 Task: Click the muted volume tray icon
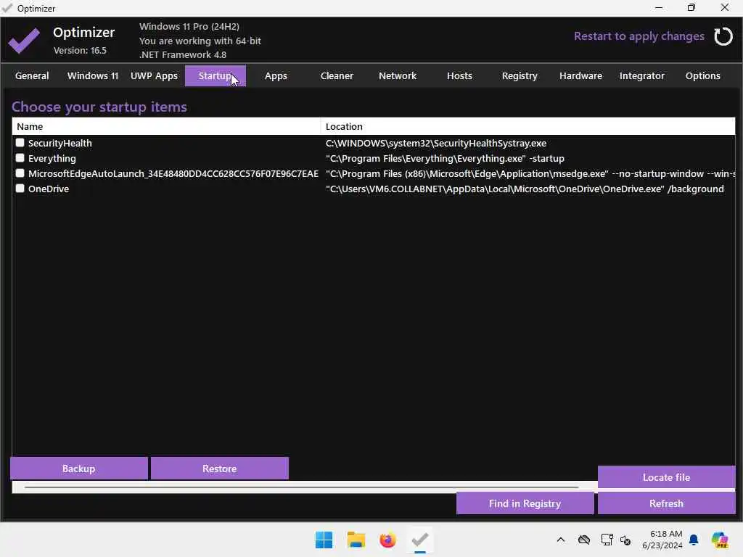pyautogui.click(x=625, y=540)
